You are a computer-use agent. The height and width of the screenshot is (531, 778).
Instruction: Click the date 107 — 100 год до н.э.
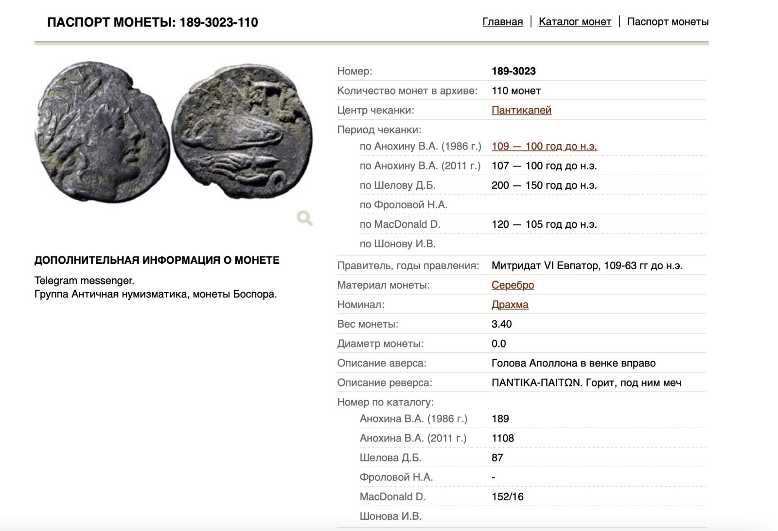point(544,165)
